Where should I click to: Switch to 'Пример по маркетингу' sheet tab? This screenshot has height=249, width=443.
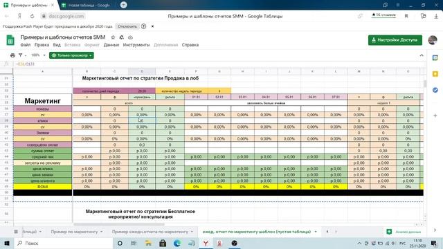point(74,232)
